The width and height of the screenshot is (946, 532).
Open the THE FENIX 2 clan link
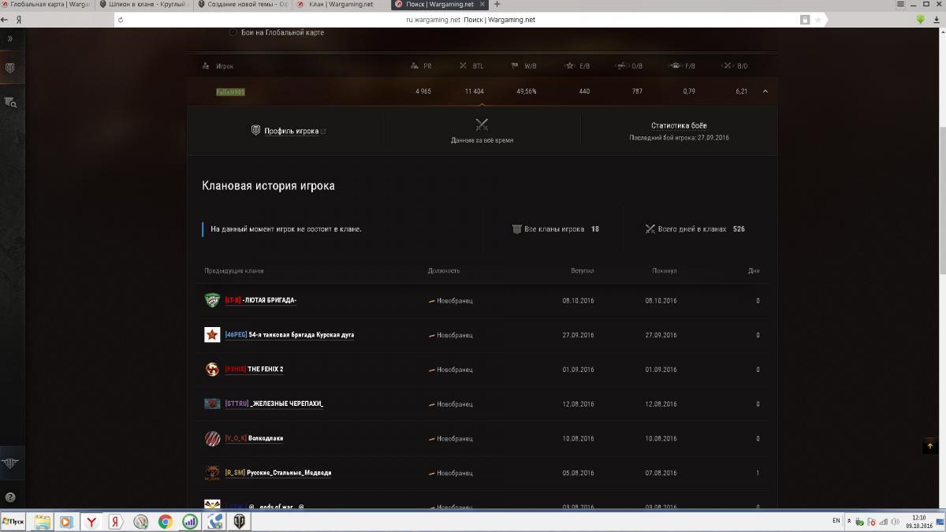(x=265, y=370)
